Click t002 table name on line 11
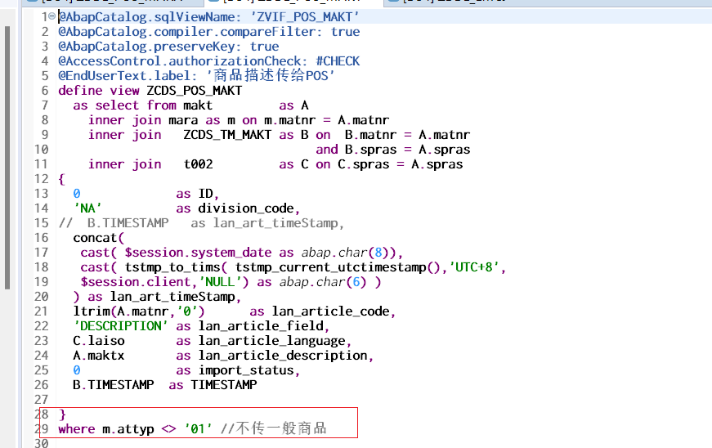 [x=198, y=164]
